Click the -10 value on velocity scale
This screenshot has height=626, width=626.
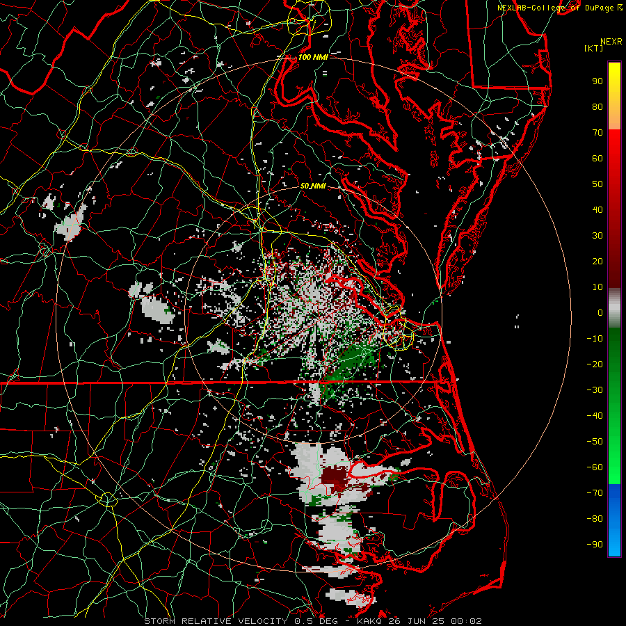pyautogui.click(x=595, y=339)
